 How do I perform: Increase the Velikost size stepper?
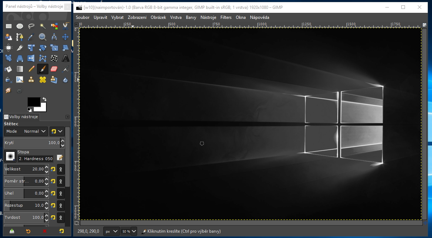[x=46, y=167]
